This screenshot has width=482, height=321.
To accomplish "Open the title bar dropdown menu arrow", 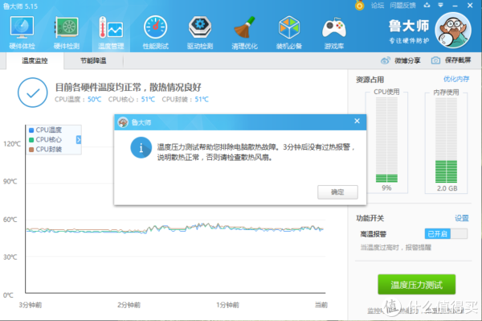I will click(x=440, y=6).
